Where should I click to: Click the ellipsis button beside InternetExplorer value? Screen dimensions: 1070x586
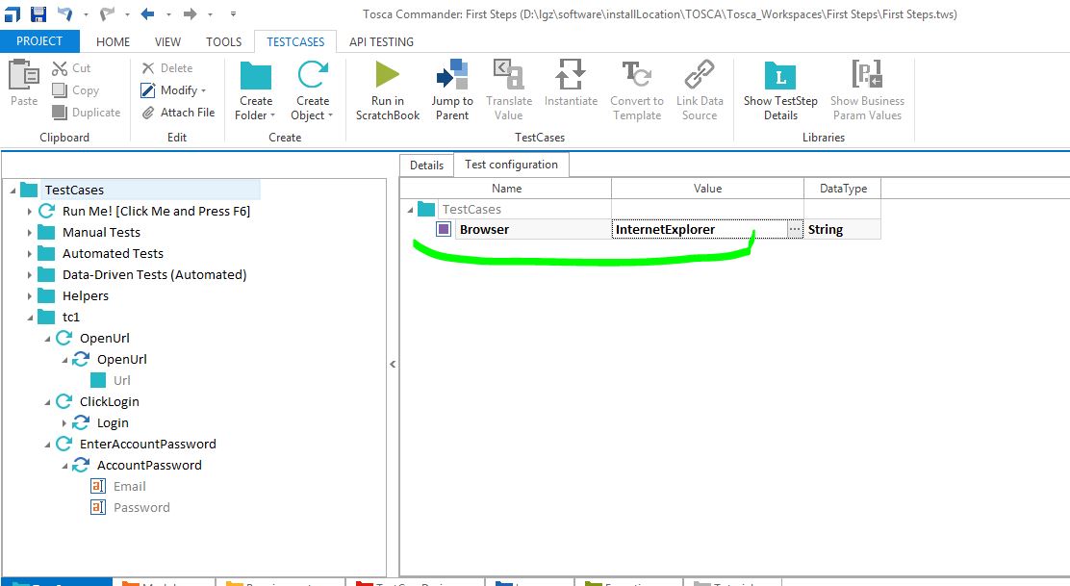[x=795, y=229]
